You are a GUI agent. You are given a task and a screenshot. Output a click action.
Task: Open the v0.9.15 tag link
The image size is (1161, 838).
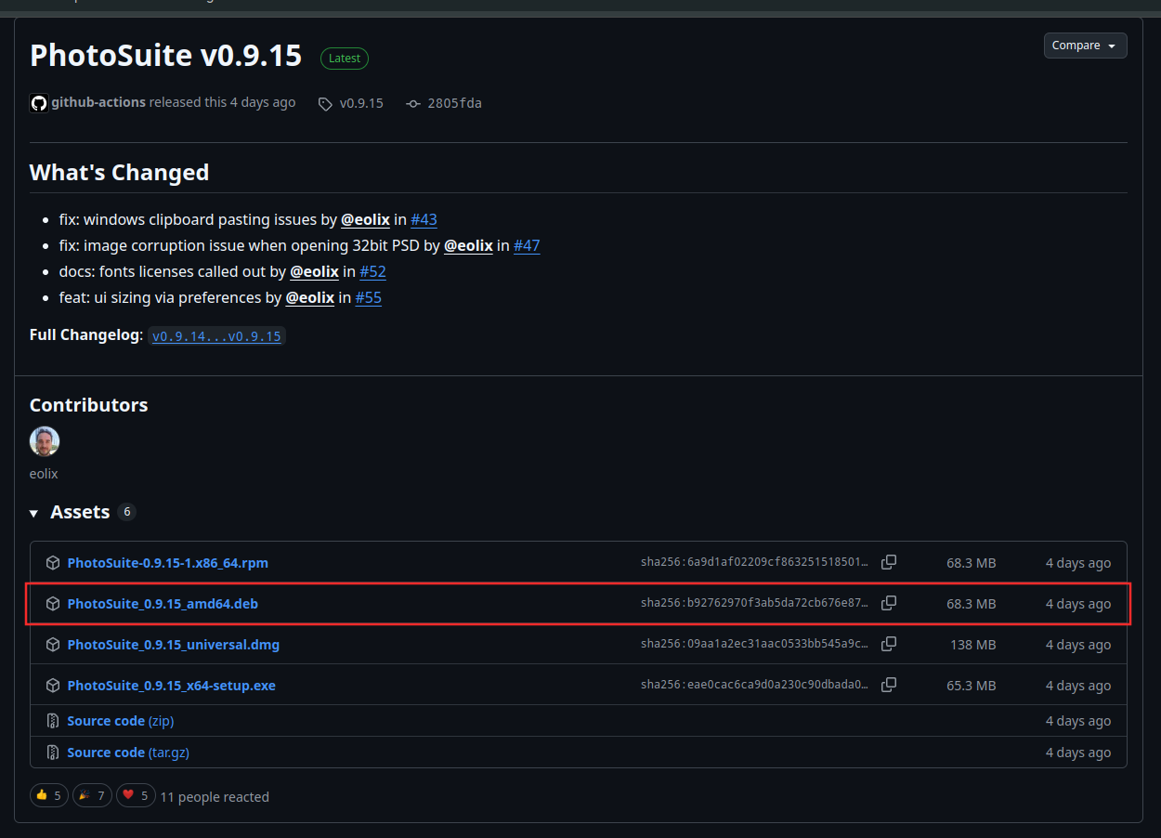(x=351, y=103)
